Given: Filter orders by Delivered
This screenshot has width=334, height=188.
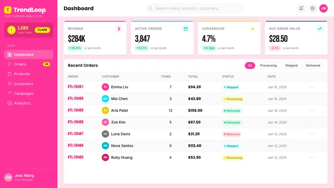Looking at the screenshot, I should (x=313, y=66).
